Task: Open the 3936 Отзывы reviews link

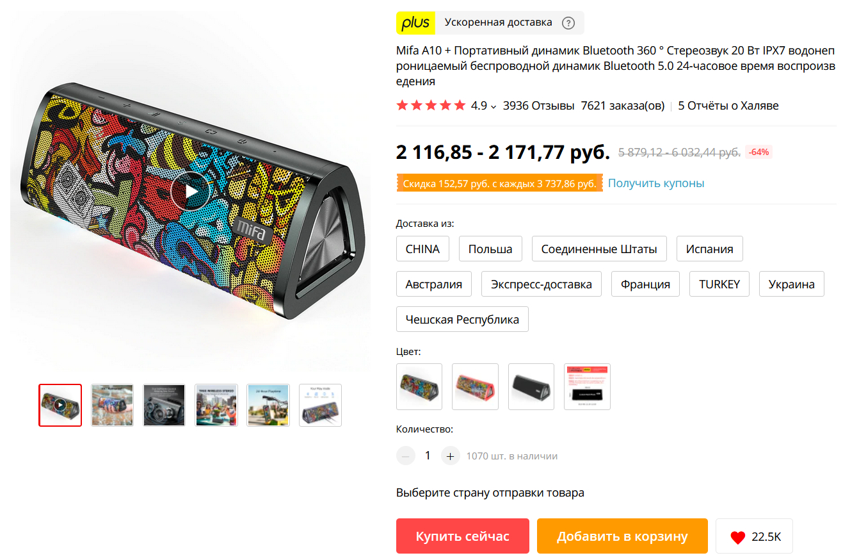Action: [539, 106]
